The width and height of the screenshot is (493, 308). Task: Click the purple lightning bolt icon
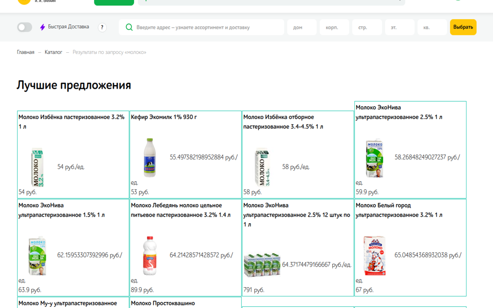pyautogui.click(x=43, y=27)
